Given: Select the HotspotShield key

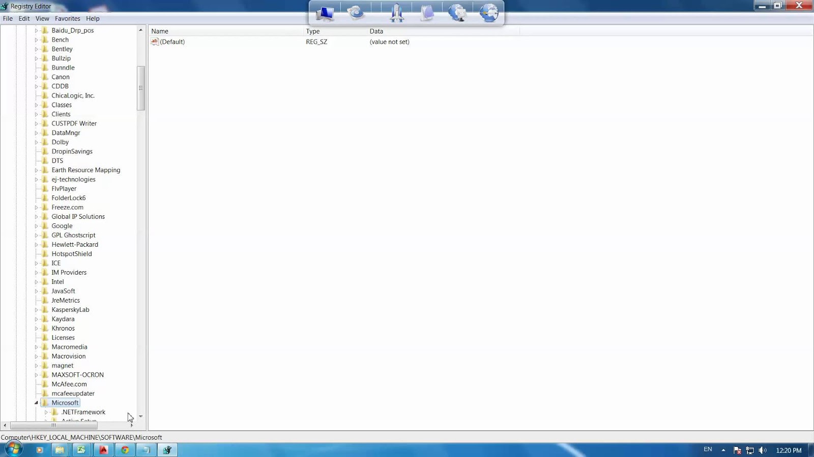Looking at the screenshot, I should click(72, 254).
